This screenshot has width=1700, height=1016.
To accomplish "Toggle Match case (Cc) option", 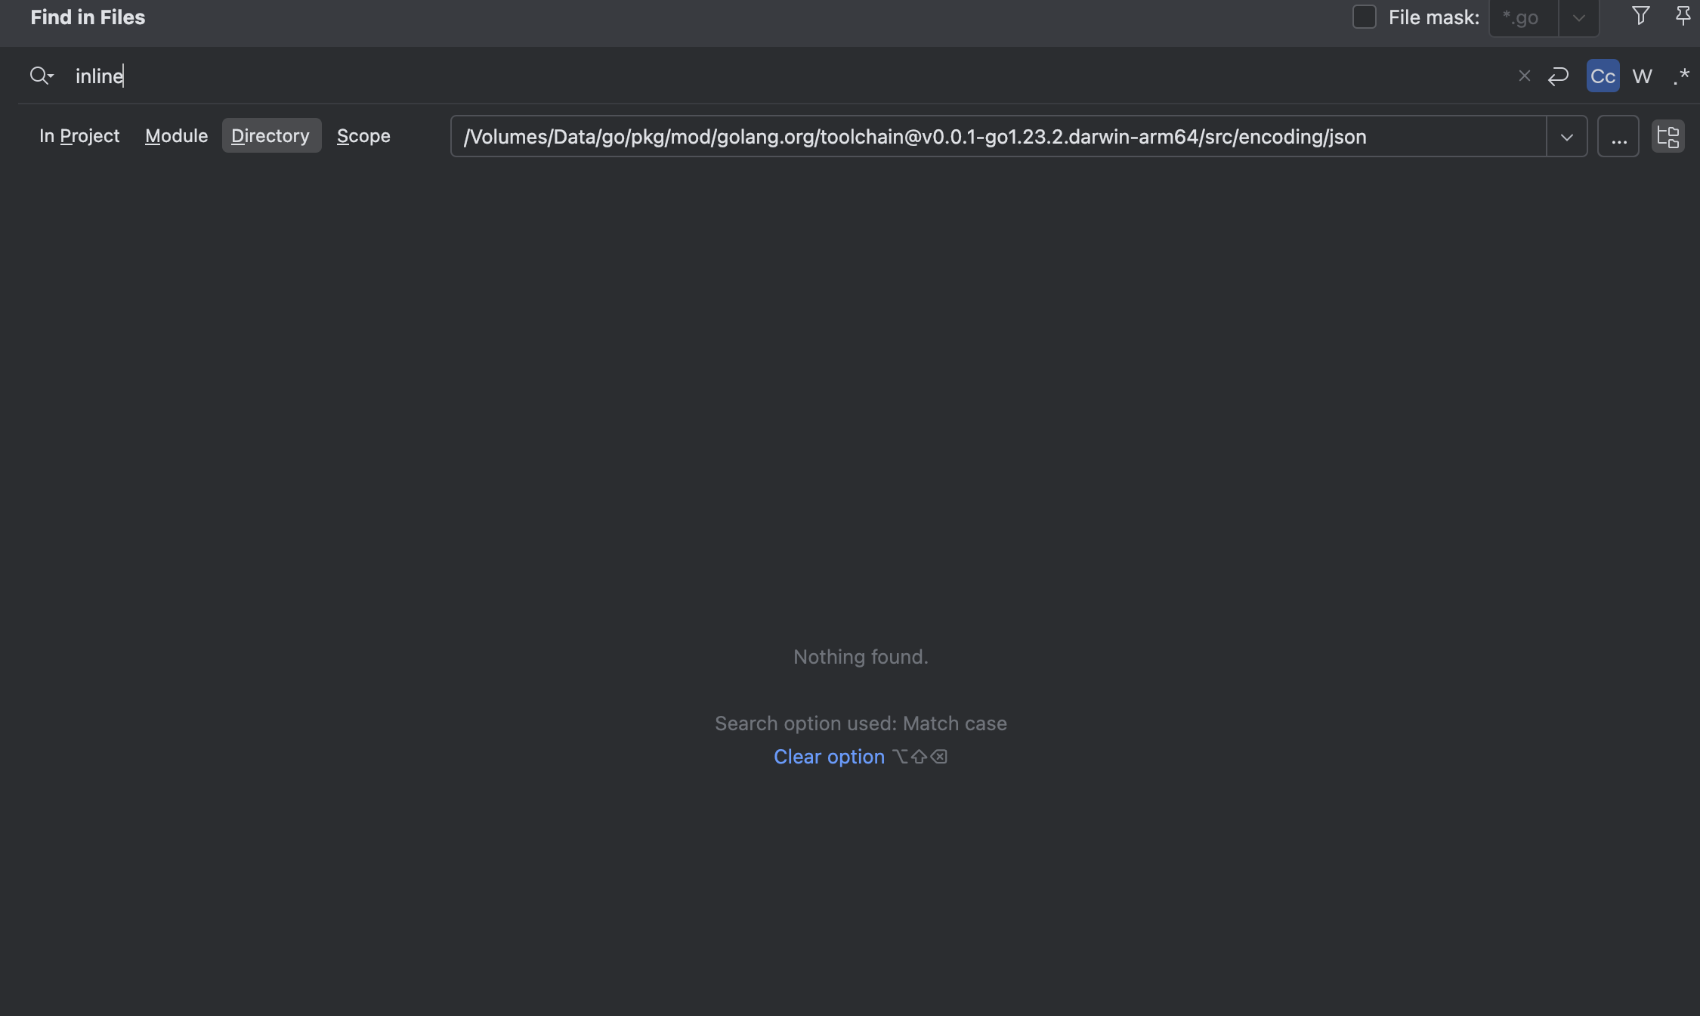I will (1603, 76).
